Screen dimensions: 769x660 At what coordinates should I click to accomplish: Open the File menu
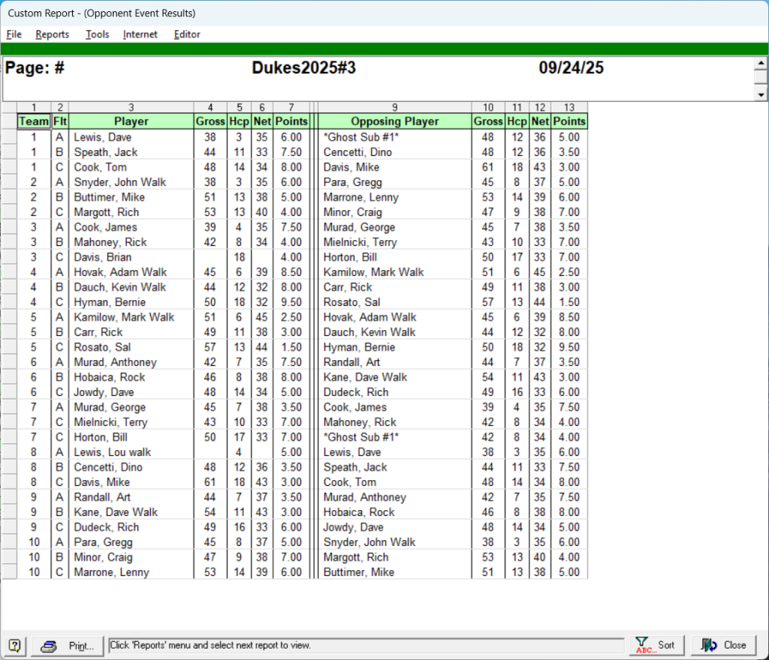pos(14,34)
